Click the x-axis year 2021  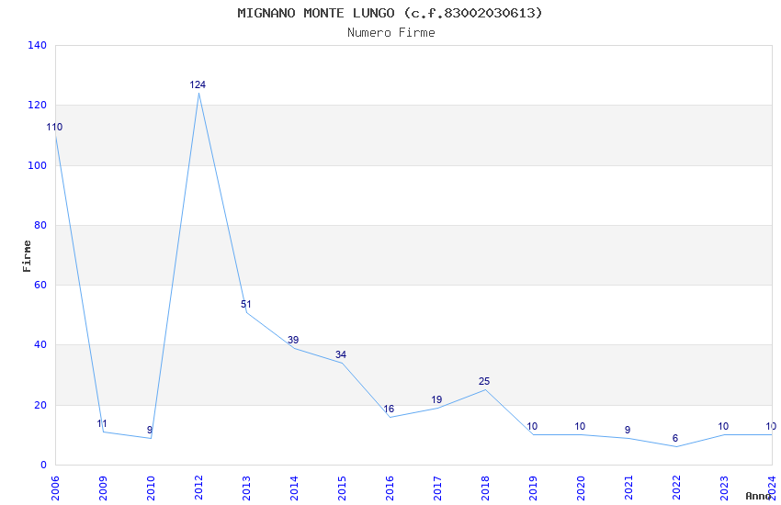(x=628, y=488)
